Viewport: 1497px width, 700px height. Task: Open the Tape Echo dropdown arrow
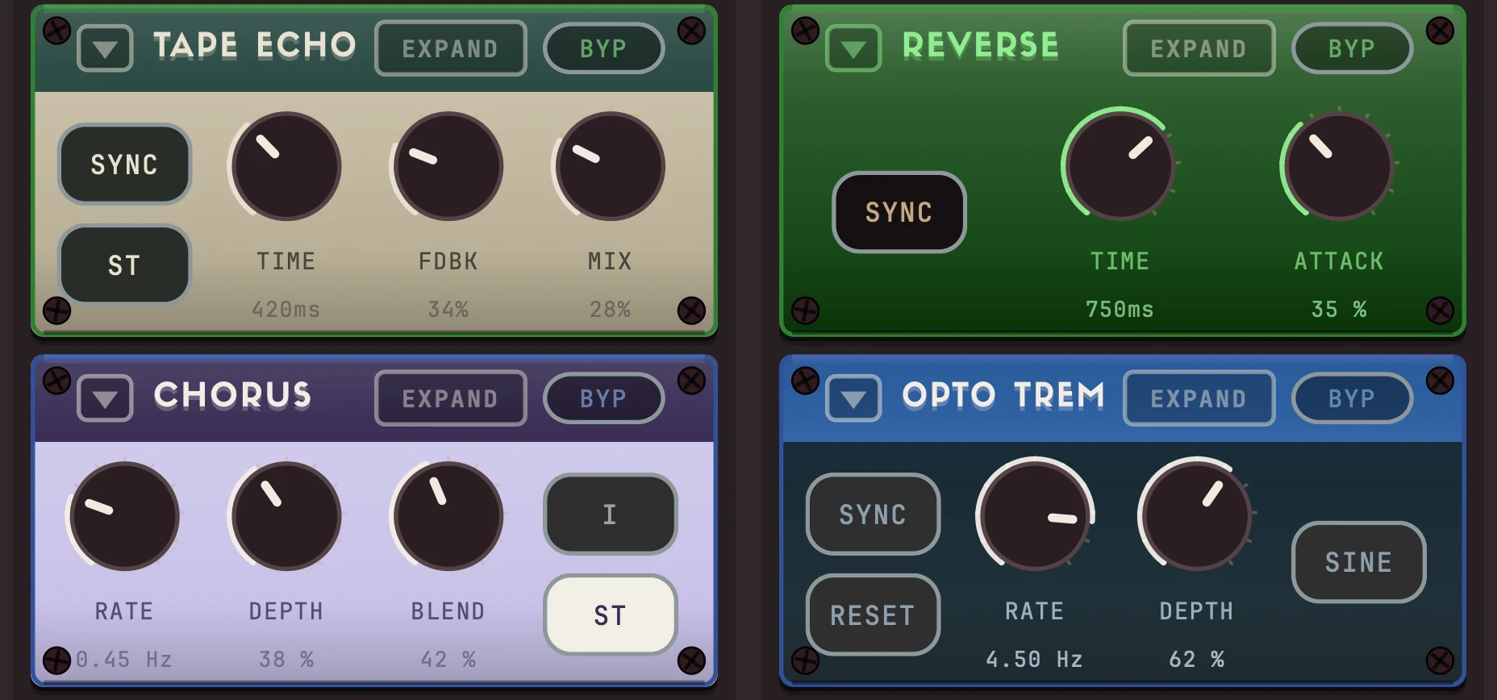[105, 48]
